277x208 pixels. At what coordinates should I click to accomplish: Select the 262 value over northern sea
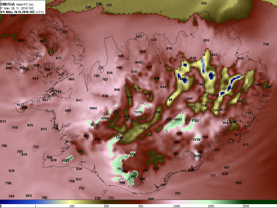click(x=204, y=3)
